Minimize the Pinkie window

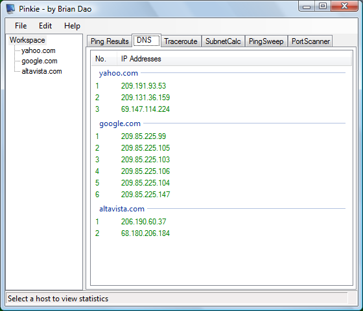click(x=306, y=6)
